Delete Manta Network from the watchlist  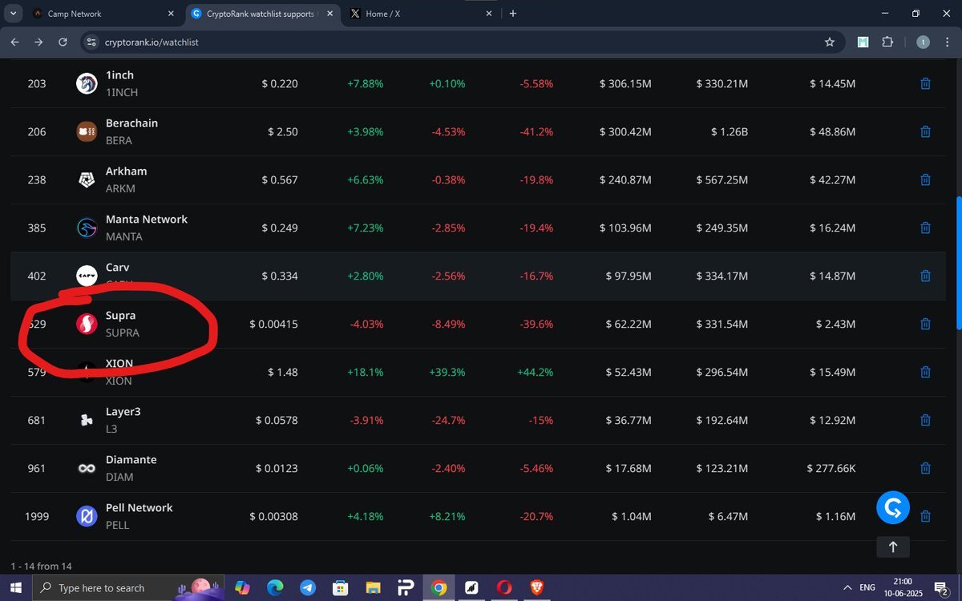(x=925, y=228)
